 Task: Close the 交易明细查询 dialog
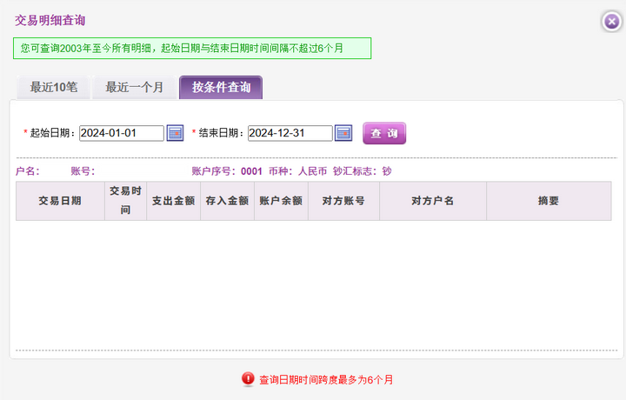click(610, 22)
